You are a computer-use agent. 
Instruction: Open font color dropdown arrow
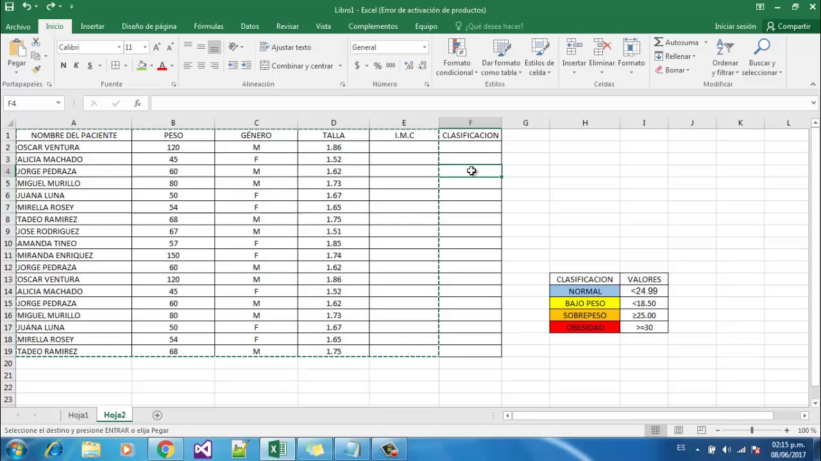point(172,65)
